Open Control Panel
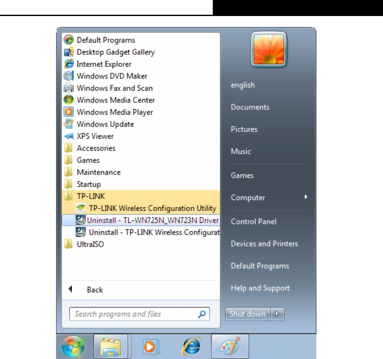 coord(254,221)
